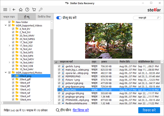Viewport: 164px width, 116px height.
Task: Open the hamburger menu icon
Action: [5, 10]
